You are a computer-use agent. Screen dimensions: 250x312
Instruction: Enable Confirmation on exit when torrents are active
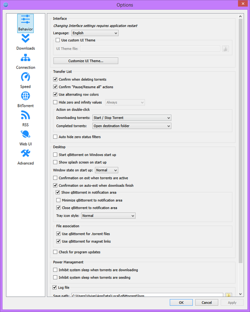click(55, 178)
